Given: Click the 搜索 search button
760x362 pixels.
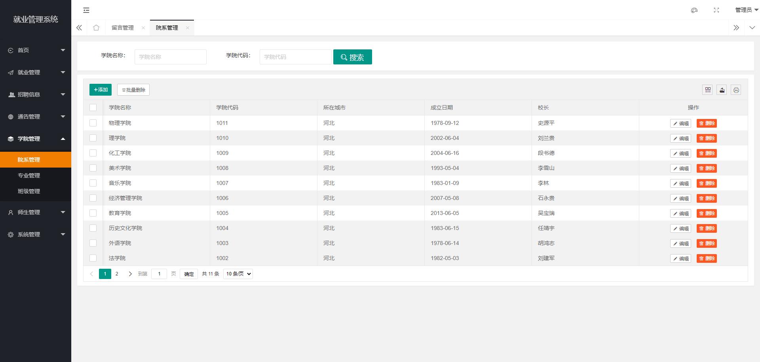Looking at the screenshot, I should click(353, 57).
